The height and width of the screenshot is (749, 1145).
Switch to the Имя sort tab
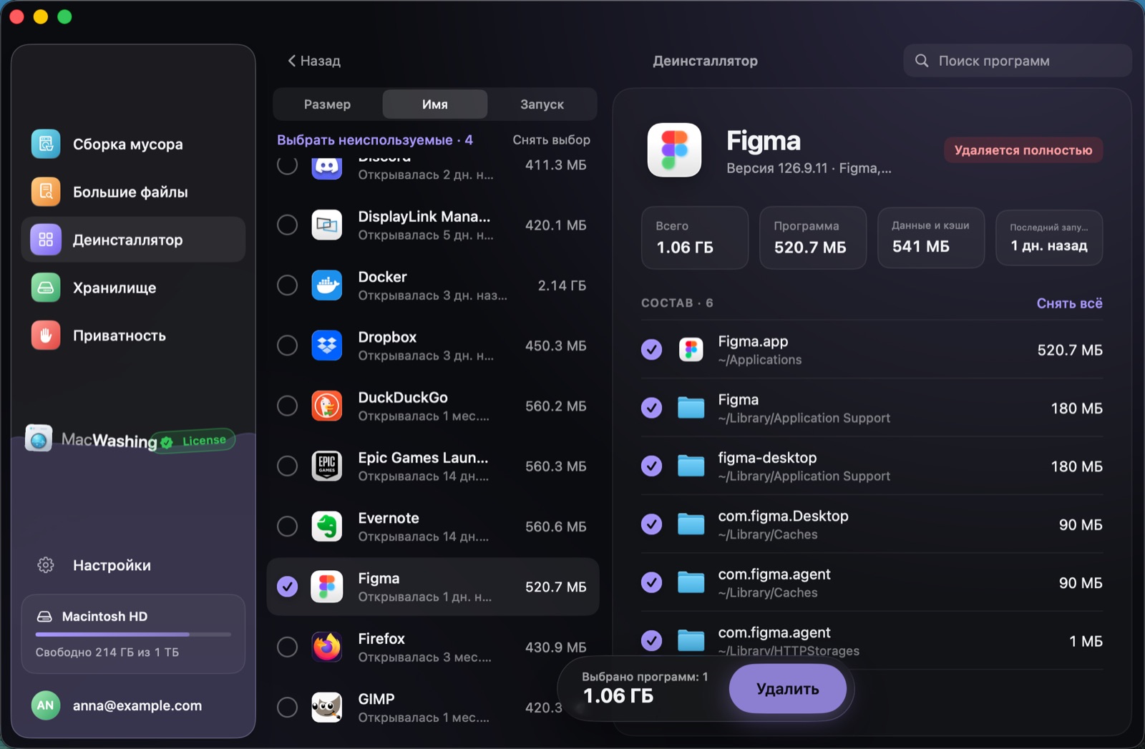point(435,104)
